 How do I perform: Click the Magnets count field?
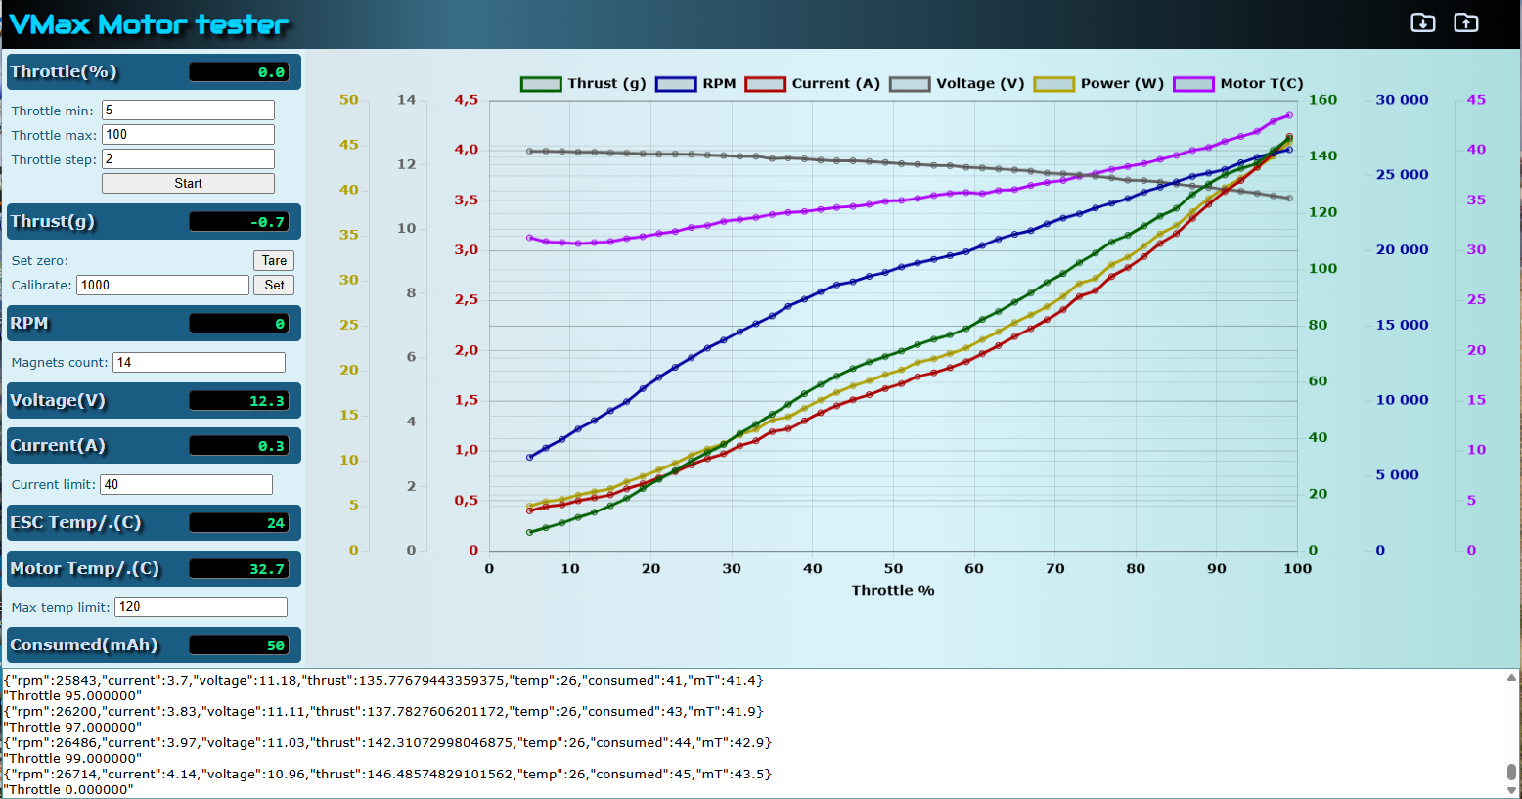click(199, 362)
